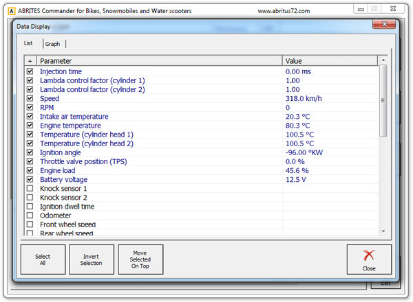Disable Intake air temperature checkbox
This screenshot has height=302, width=413.
(x=30, y=116)
